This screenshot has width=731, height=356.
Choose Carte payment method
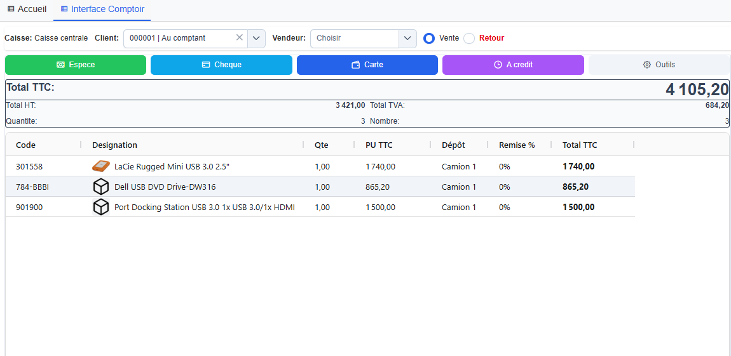[367, 65]
